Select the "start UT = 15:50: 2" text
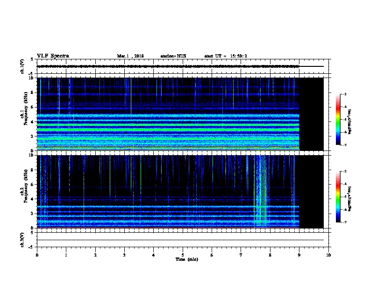The width and height of the screenshot is (370, 286). [226, 56]
